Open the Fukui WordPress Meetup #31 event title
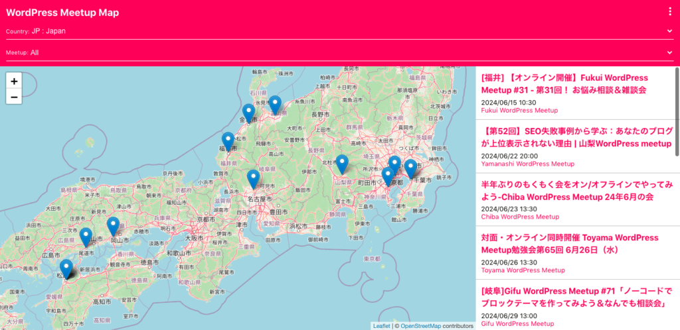The height and width of the screenshot is (330, 680). 564,84
